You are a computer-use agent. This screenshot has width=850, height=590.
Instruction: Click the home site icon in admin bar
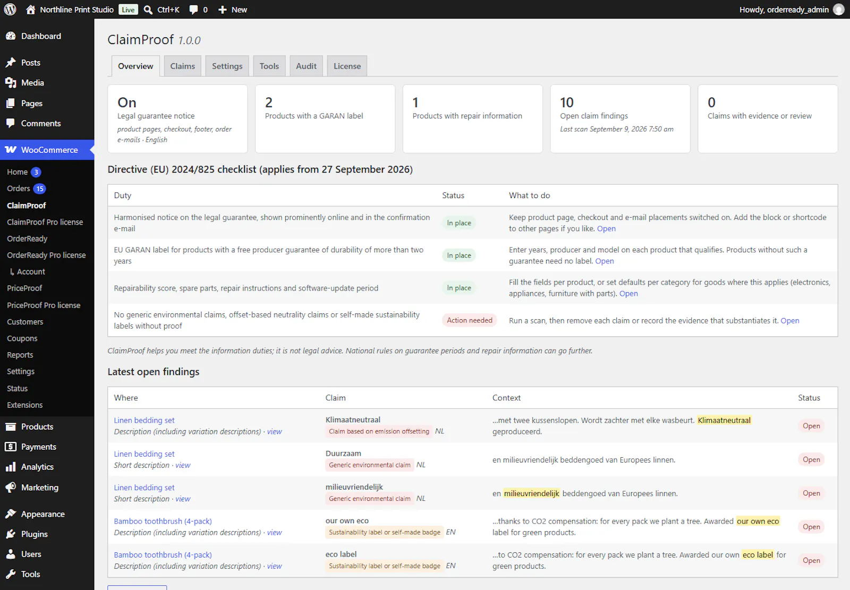(x=31, y=10)
